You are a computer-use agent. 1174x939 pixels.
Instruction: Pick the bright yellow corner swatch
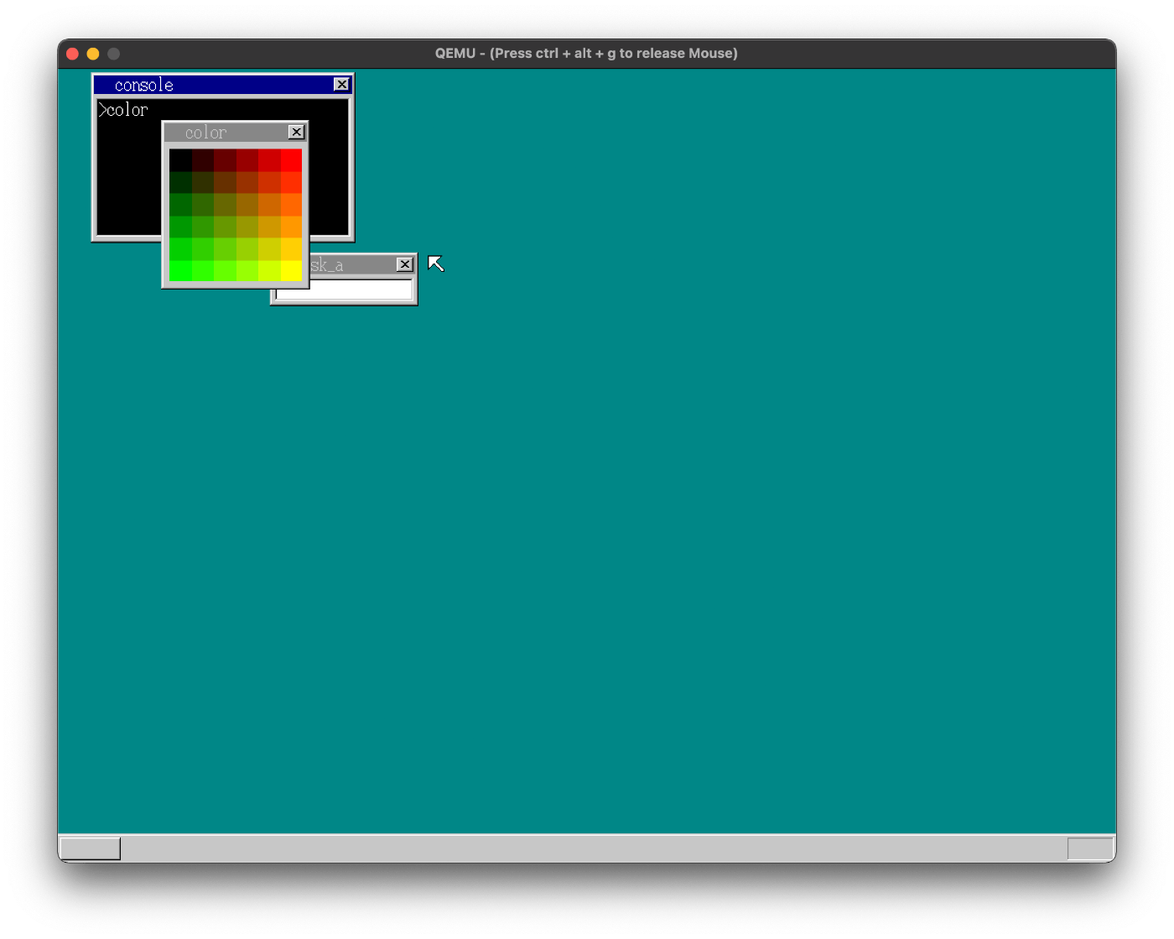click(x=291, y=271)
